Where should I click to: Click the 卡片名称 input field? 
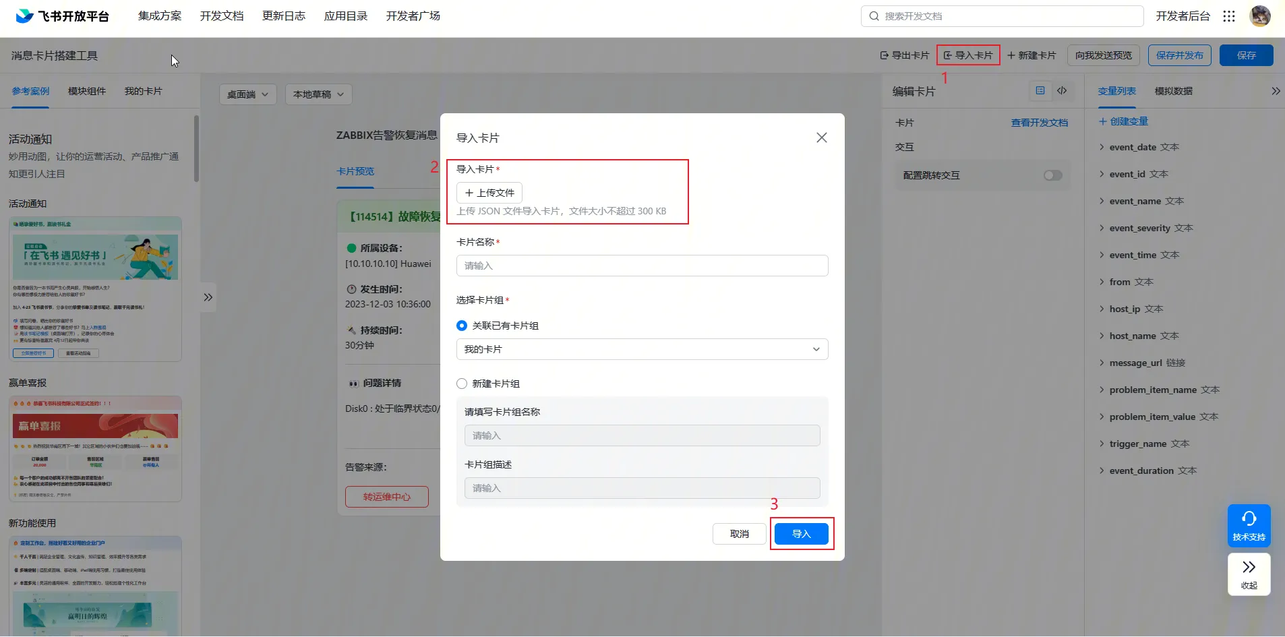coord(642,266)
